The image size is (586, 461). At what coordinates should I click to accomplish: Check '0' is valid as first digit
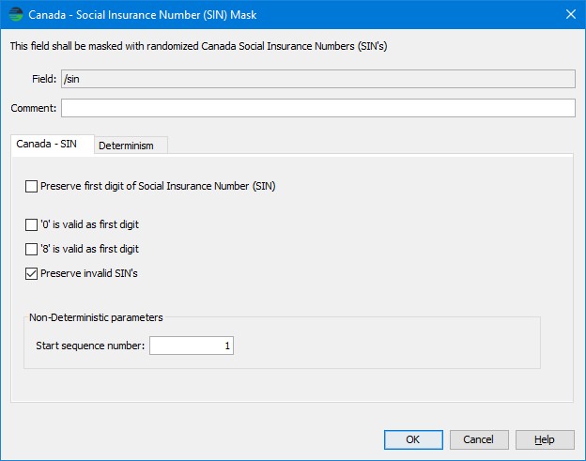click(x=31, y=224)
